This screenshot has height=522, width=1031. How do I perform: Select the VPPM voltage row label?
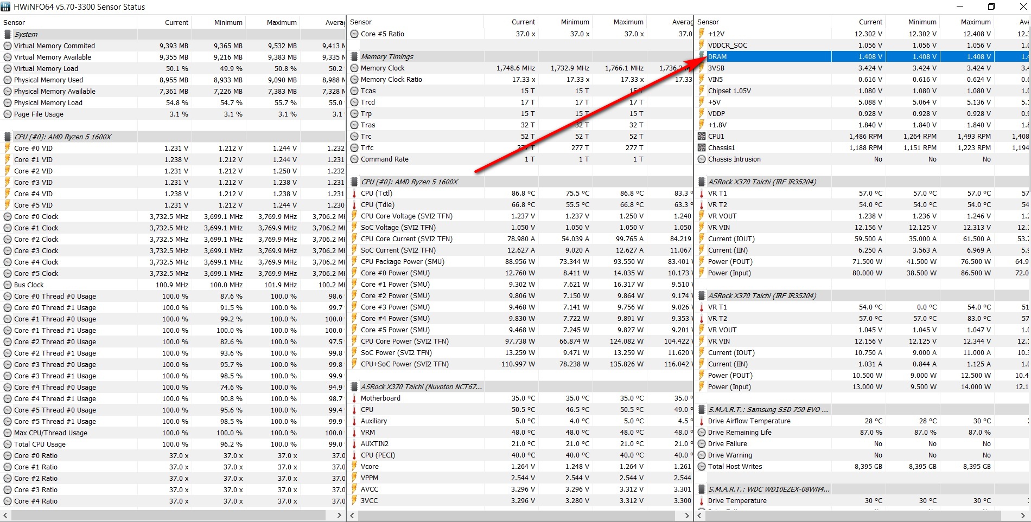[370, 478]
